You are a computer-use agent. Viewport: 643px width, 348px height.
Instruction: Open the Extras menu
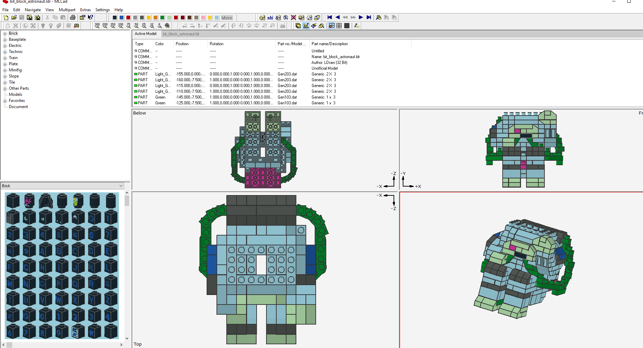coord(85,10)
